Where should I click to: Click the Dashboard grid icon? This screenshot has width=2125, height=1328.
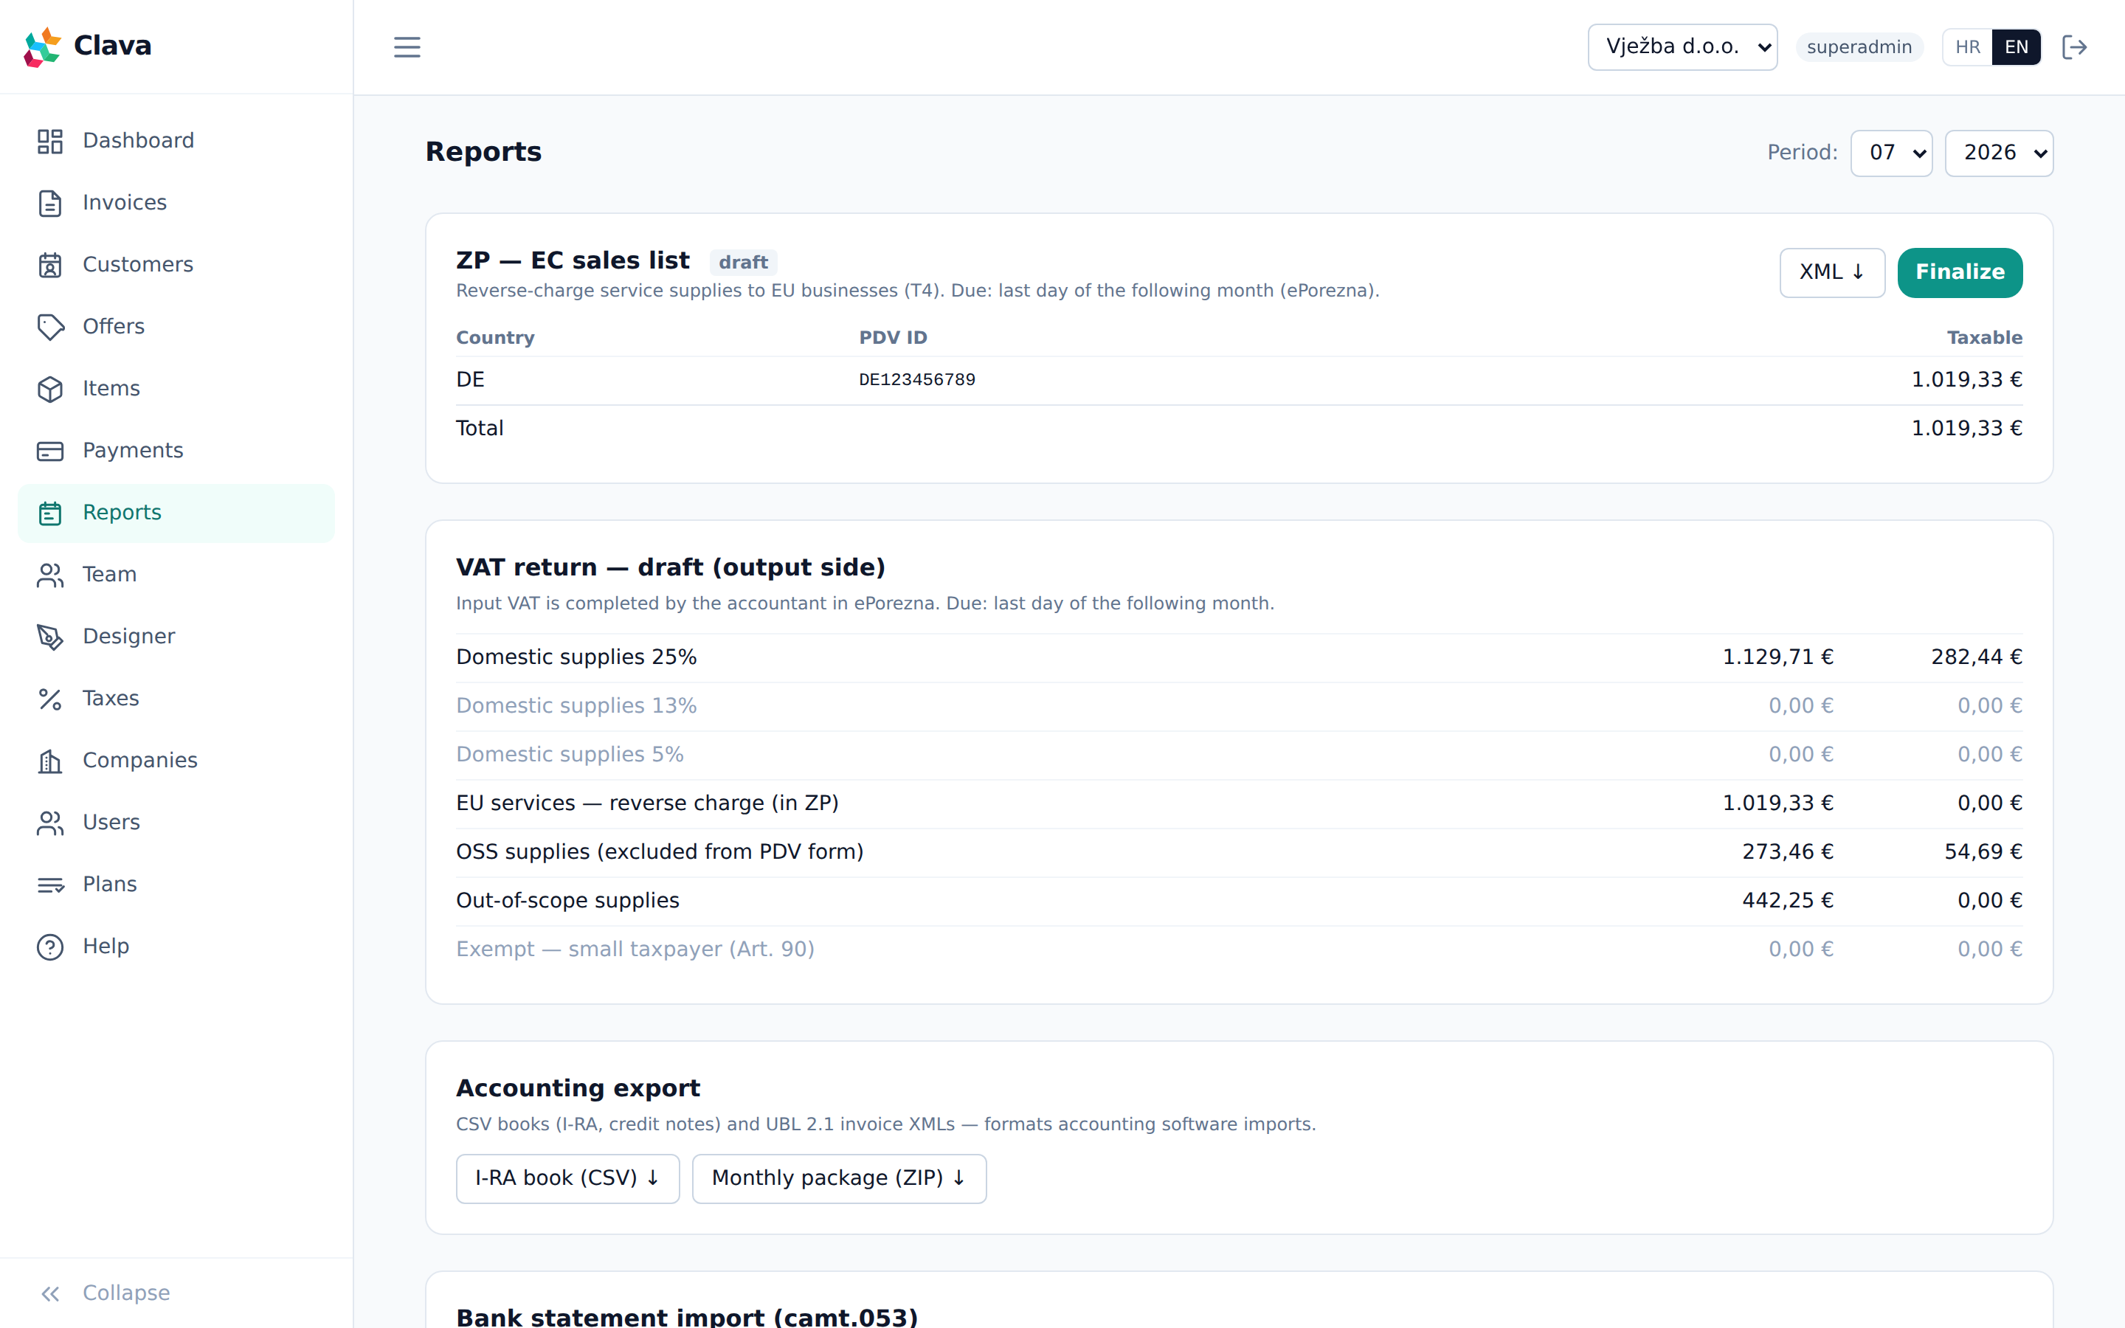[x=50, y=142]
